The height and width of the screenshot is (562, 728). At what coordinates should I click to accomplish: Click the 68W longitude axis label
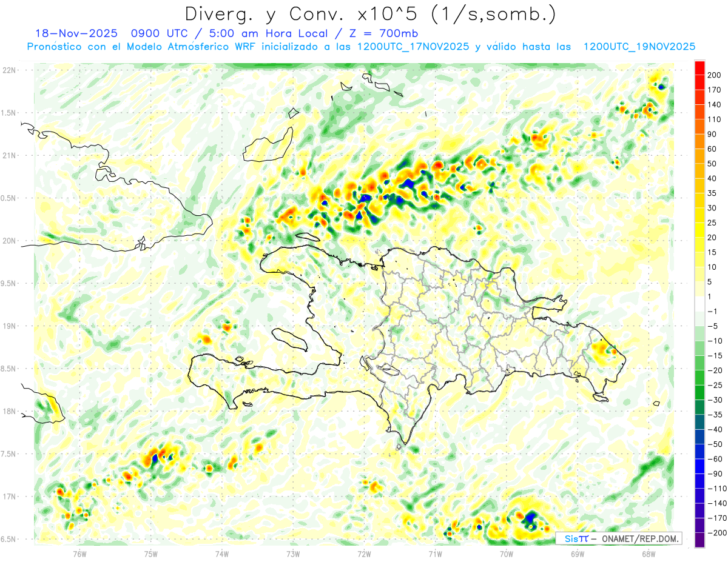(x=649, y=553)
